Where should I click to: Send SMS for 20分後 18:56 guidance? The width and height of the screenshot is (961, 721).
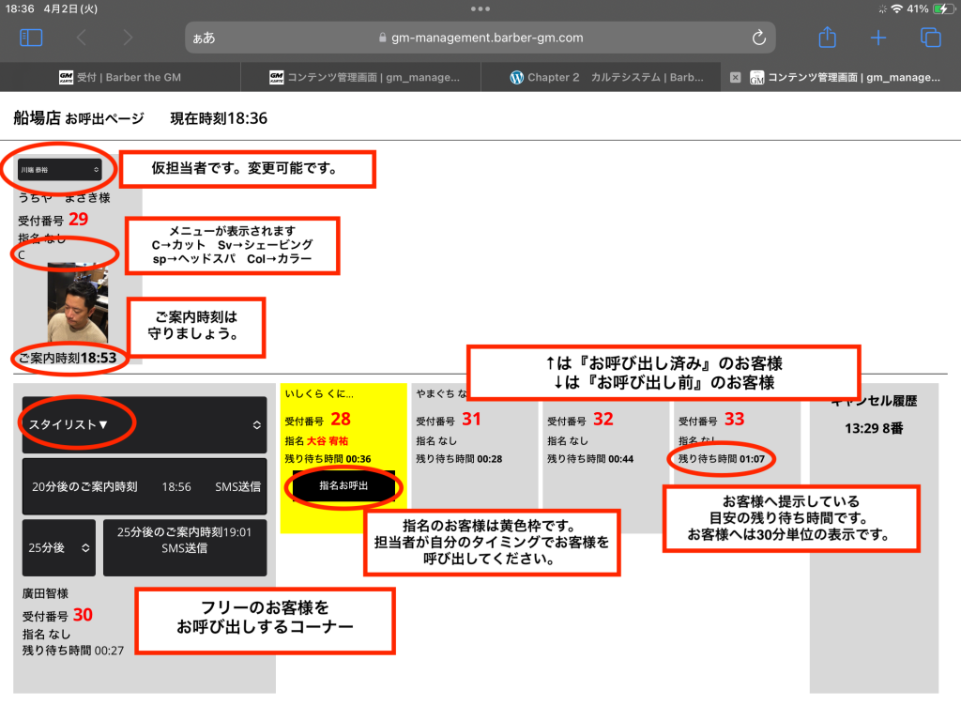(x=144, y=486)
